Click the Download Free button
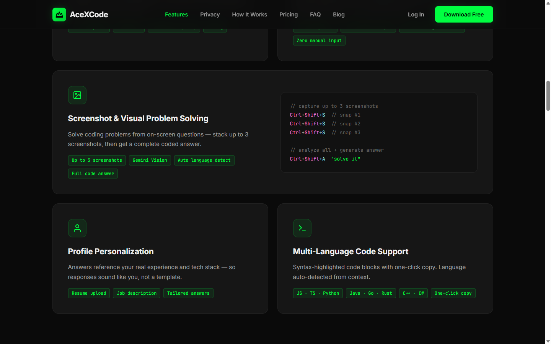 pyautogui.click(x=464, y=15)
